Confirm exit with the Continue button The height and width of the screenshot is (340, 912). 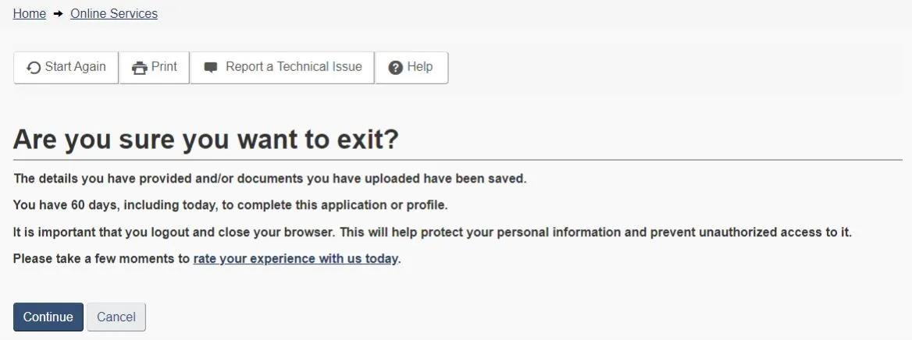[x=48, y=317]
